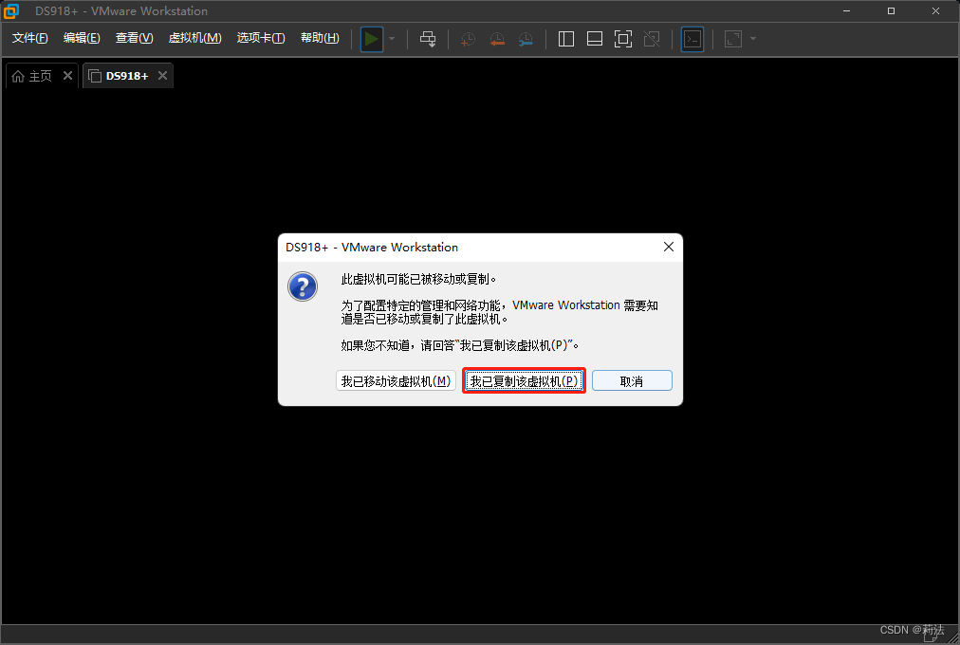
Task: Close the VMware Workstation main window
Action: pos(936,11)
